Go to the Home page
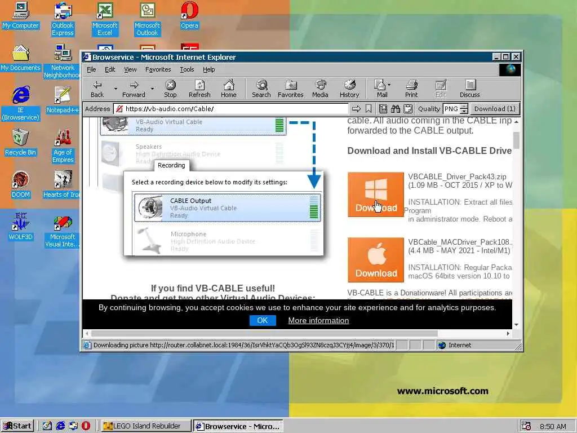Image resolution: width=577 pixels, height=433 pixels. 229,89
